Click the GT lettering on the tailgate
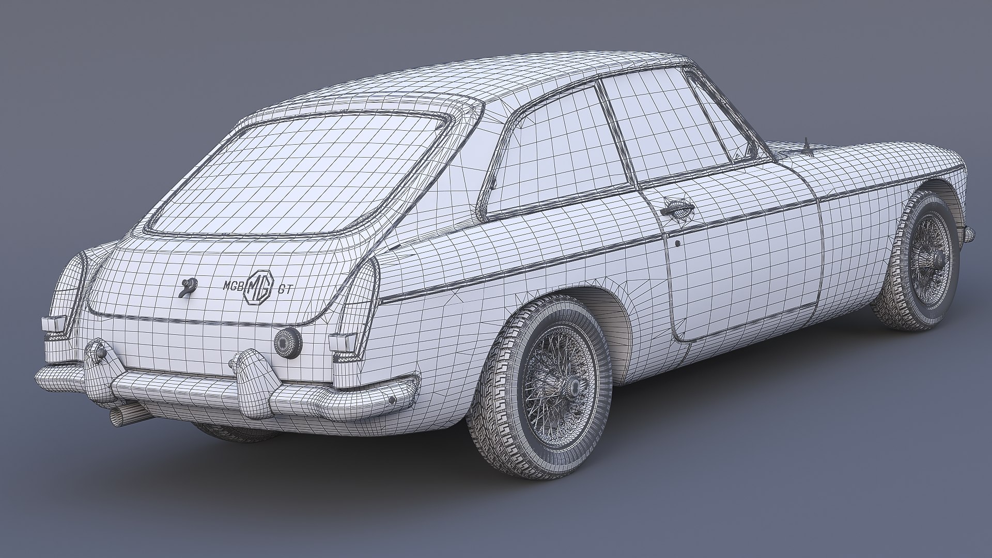 285,290
